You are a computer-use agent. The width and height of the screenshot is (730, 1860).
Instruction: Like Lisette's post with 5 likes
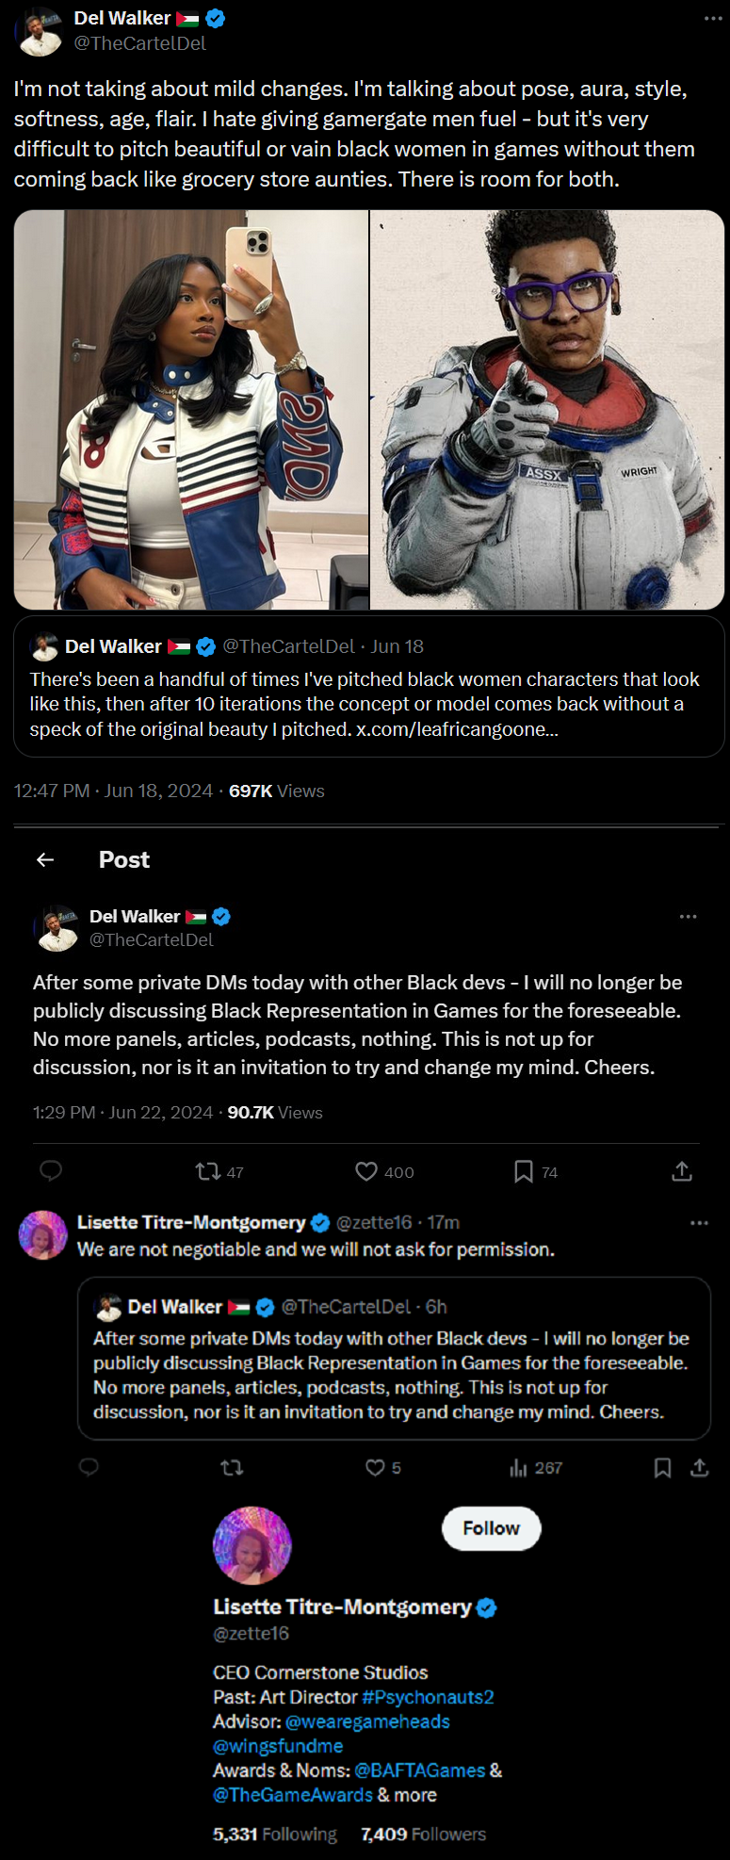(375, 1467)
